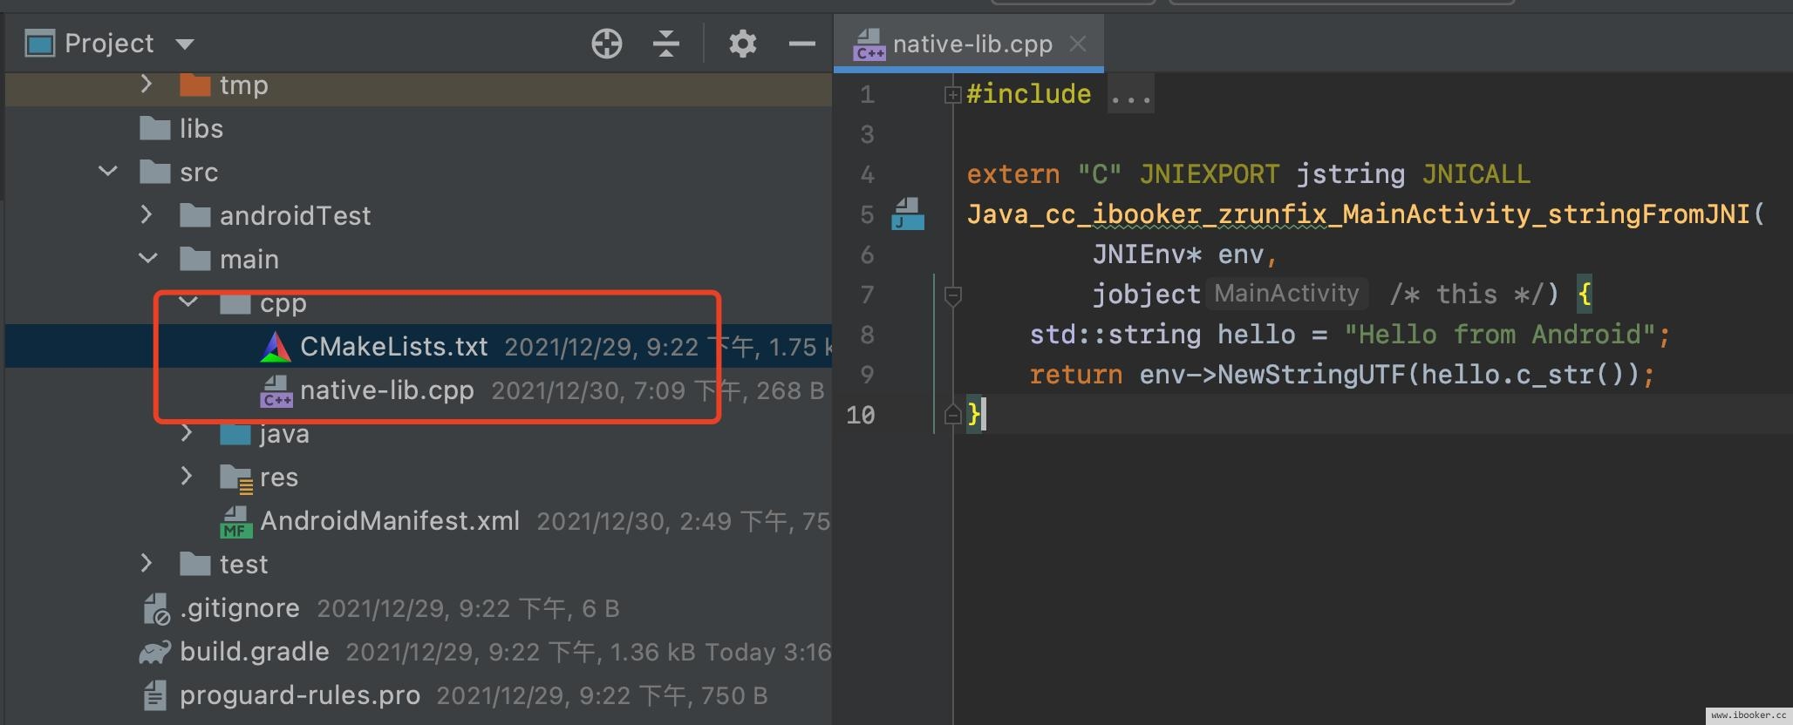Image resolution: width=1793 pixels, height=725 pixels.
Task: Click the java folder icon
Action: point(235,433)
